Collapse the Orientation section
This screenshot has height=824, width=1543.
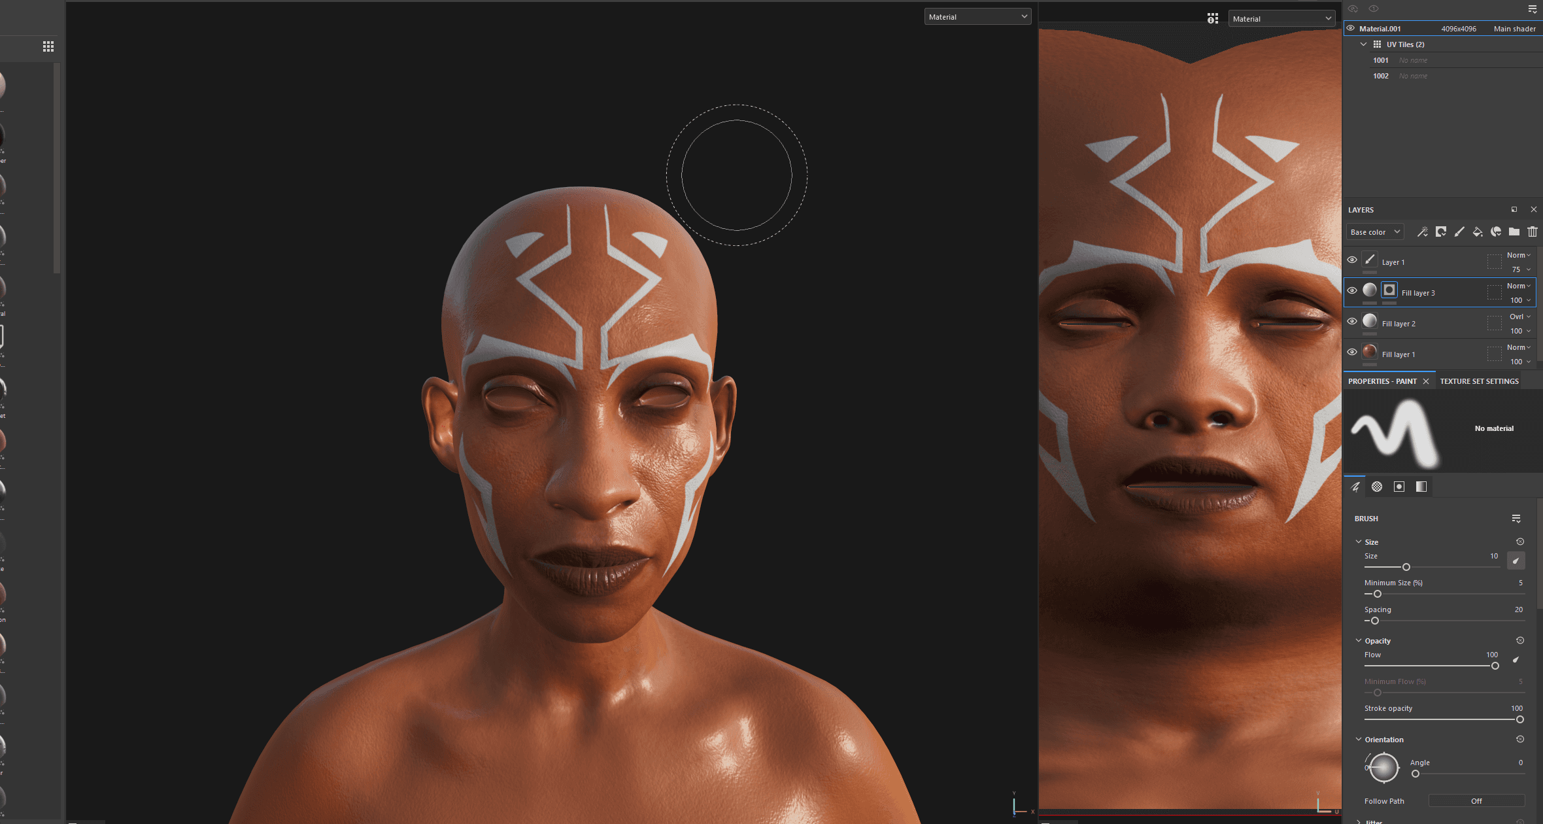tap(1359, 739)
